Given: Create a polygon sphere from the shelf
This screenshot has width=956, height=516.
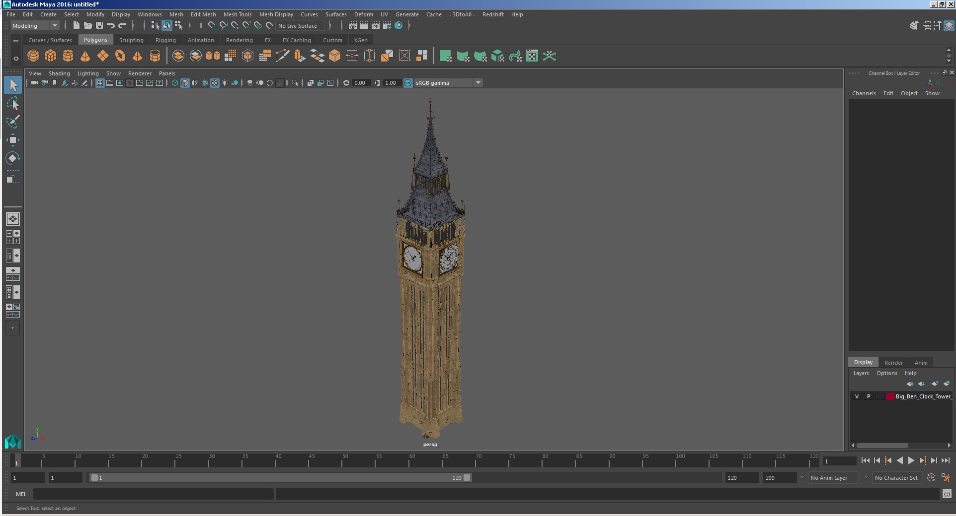Looking at the screenshot, I should click(33, 56).
